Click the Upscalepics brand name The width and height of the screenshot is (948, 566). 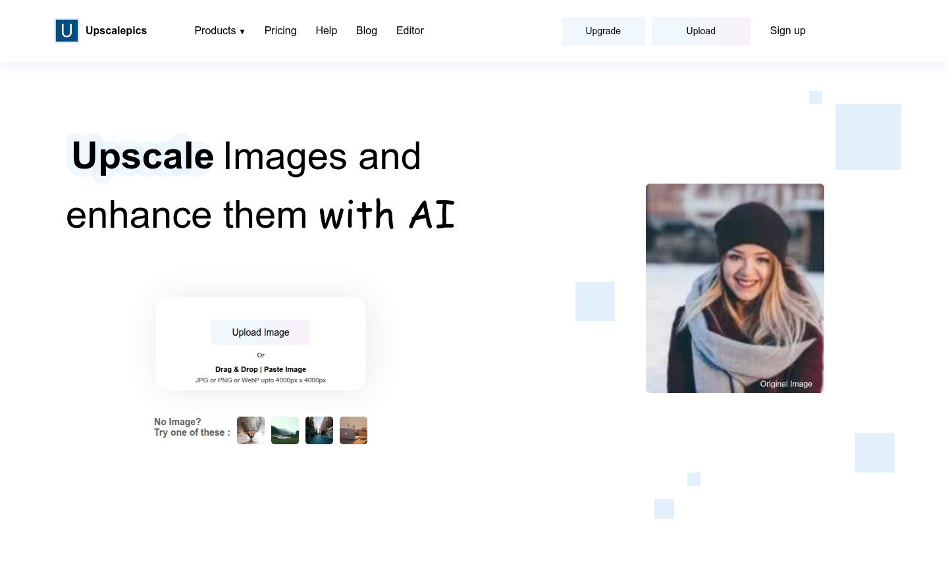click(x=116, y=31)
